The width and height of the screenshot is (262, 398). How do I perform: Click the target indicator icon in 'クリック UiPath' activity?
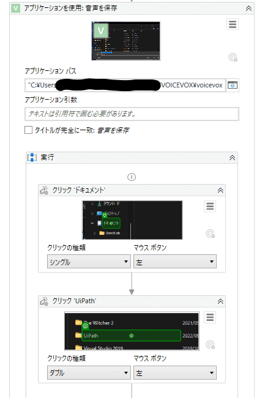click(x=211, y=345)
